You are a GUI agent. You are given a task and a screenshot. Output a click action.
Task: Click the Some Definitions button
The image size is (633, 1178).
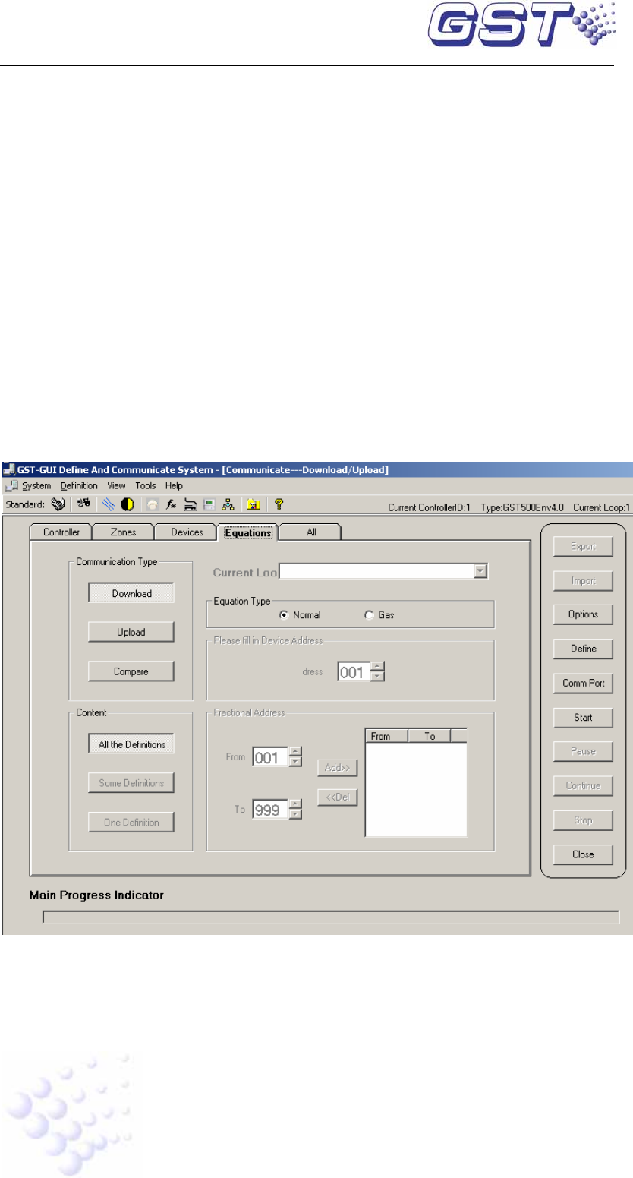click(131, 782)
